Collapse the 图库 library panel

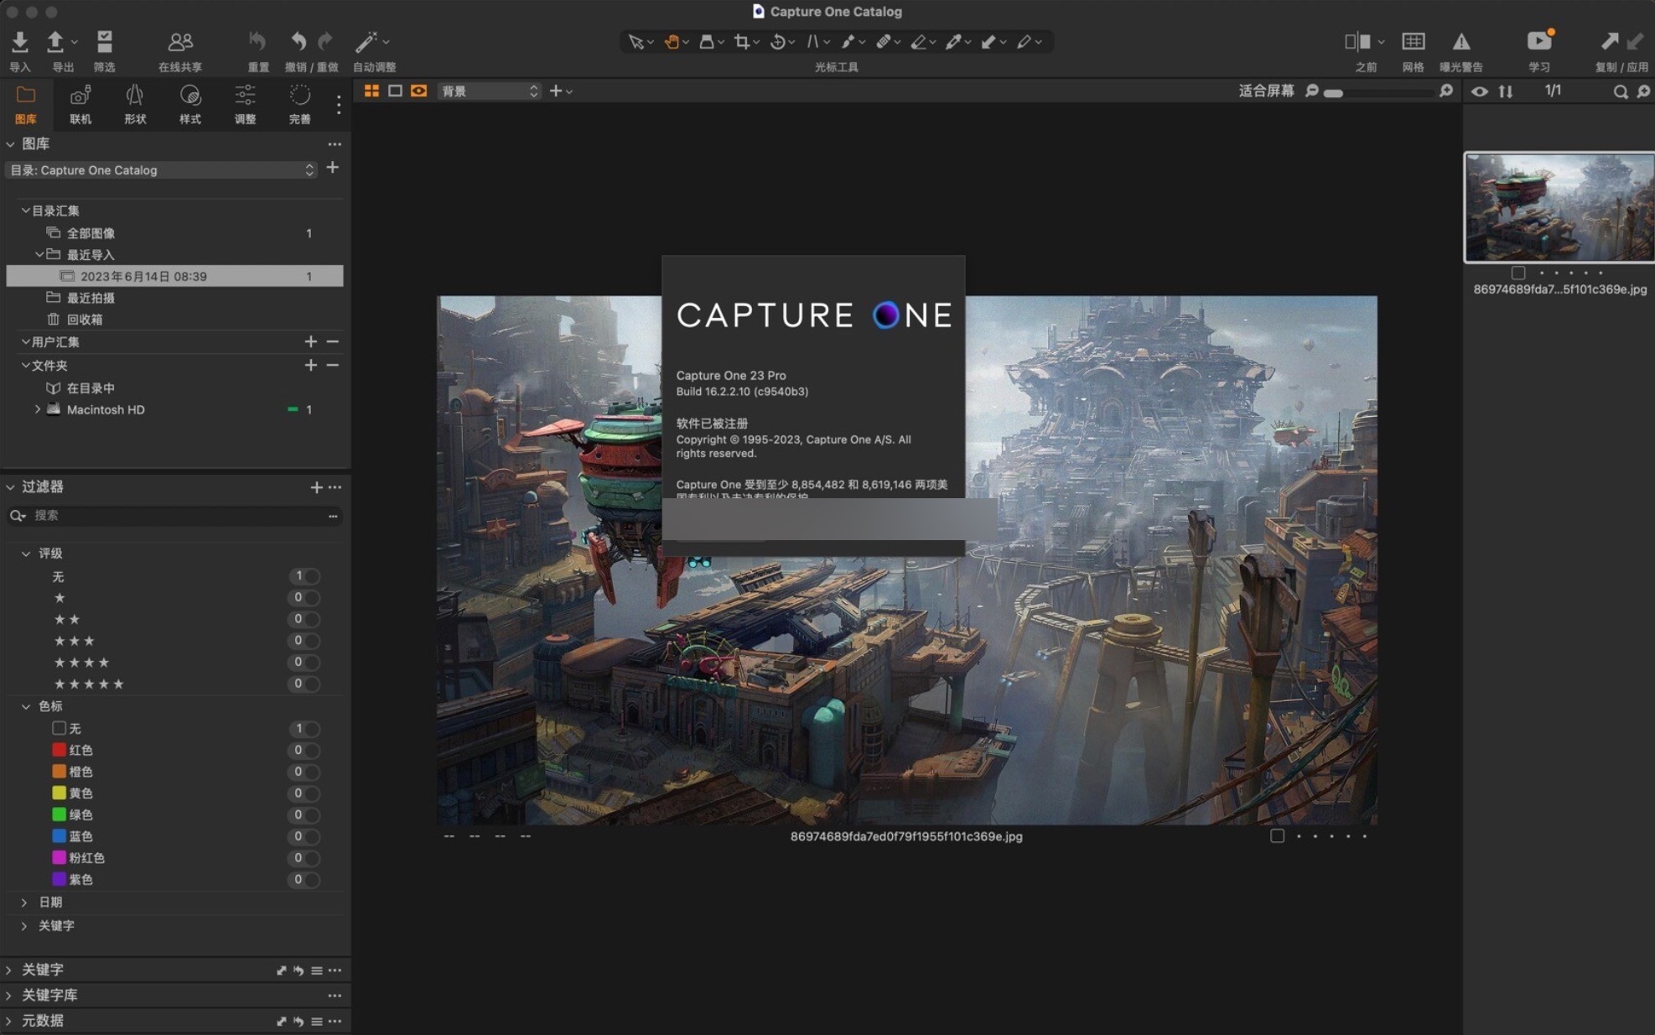click(10, 144)
